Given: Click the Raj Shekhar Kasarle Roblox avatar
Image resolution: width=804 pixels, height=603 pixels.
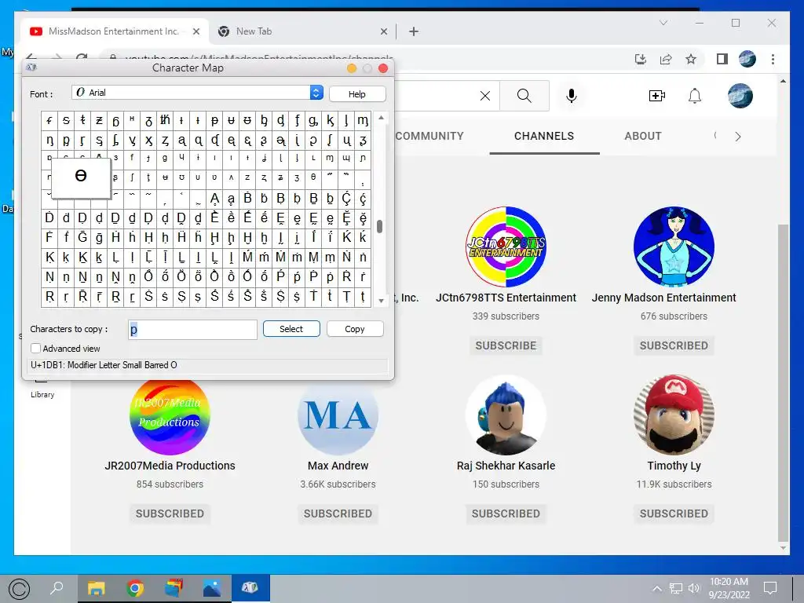Looking at the screenshot, I should pyautogui.click(x=506, y=415).
